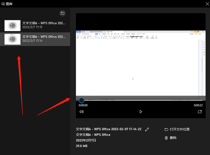Select the recording dated 2022/2/7 17:14
This screenshot has height=155, width=210.
35,39
